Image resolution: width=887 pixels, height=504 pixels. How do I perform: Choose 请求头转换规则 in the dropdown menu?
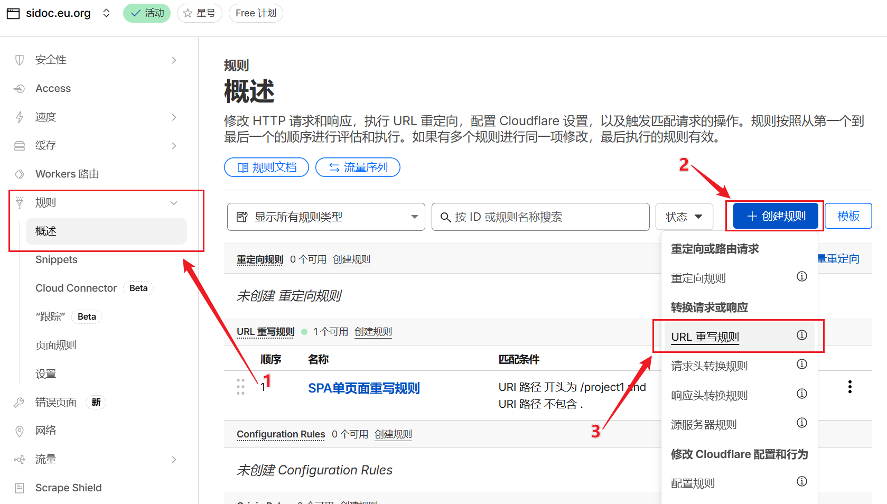coord(709,366)
